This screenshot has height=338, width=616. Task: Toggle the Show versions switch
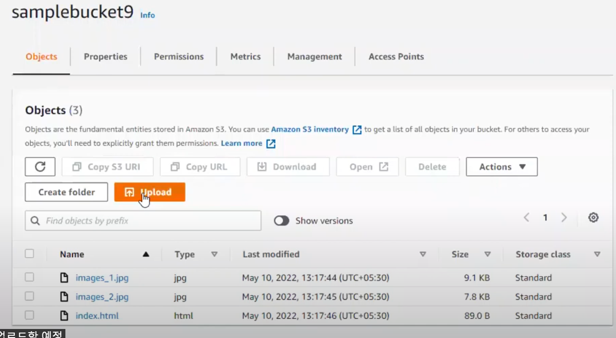click(x=281, y=221)
